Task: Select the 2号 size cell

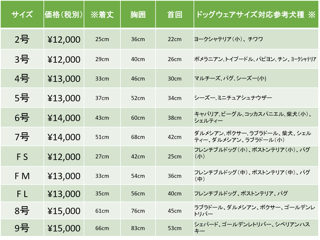Action: (21, 39)
